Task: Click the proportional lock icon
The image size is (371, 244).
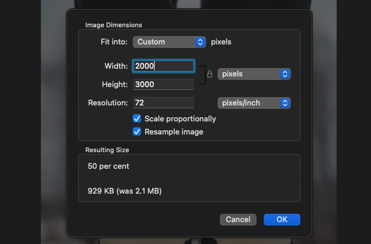Action: click(209, 75)
